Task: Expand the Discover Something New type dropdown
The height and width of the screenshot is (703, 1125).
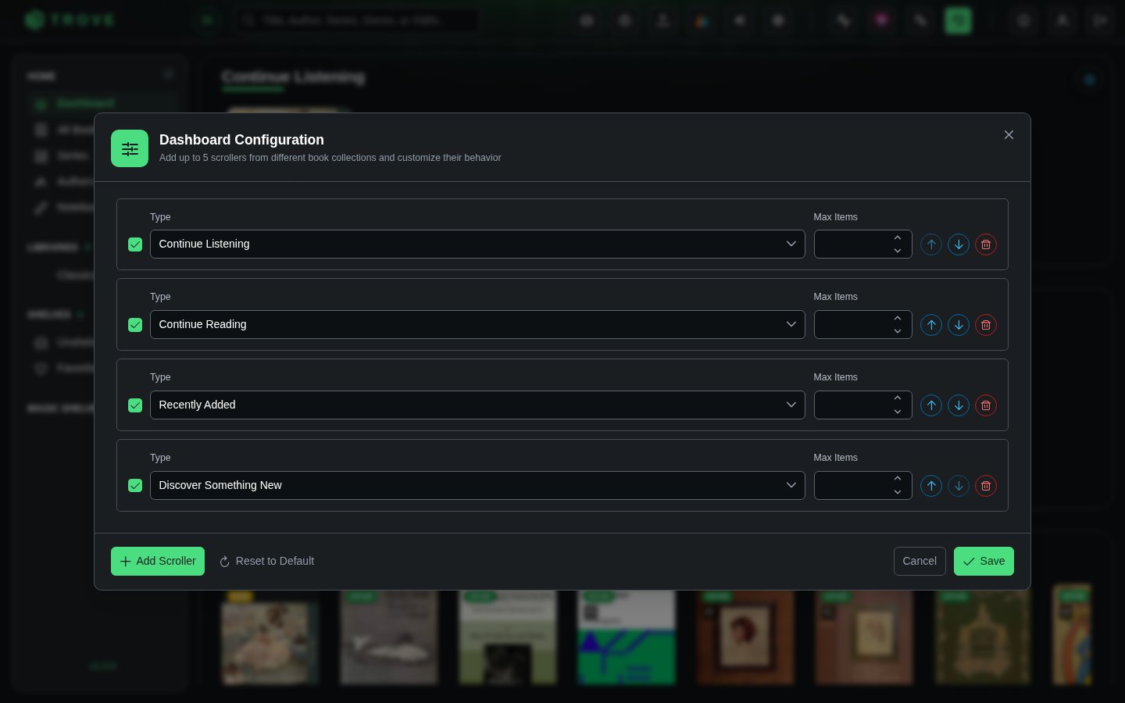Action: point(477,485)
